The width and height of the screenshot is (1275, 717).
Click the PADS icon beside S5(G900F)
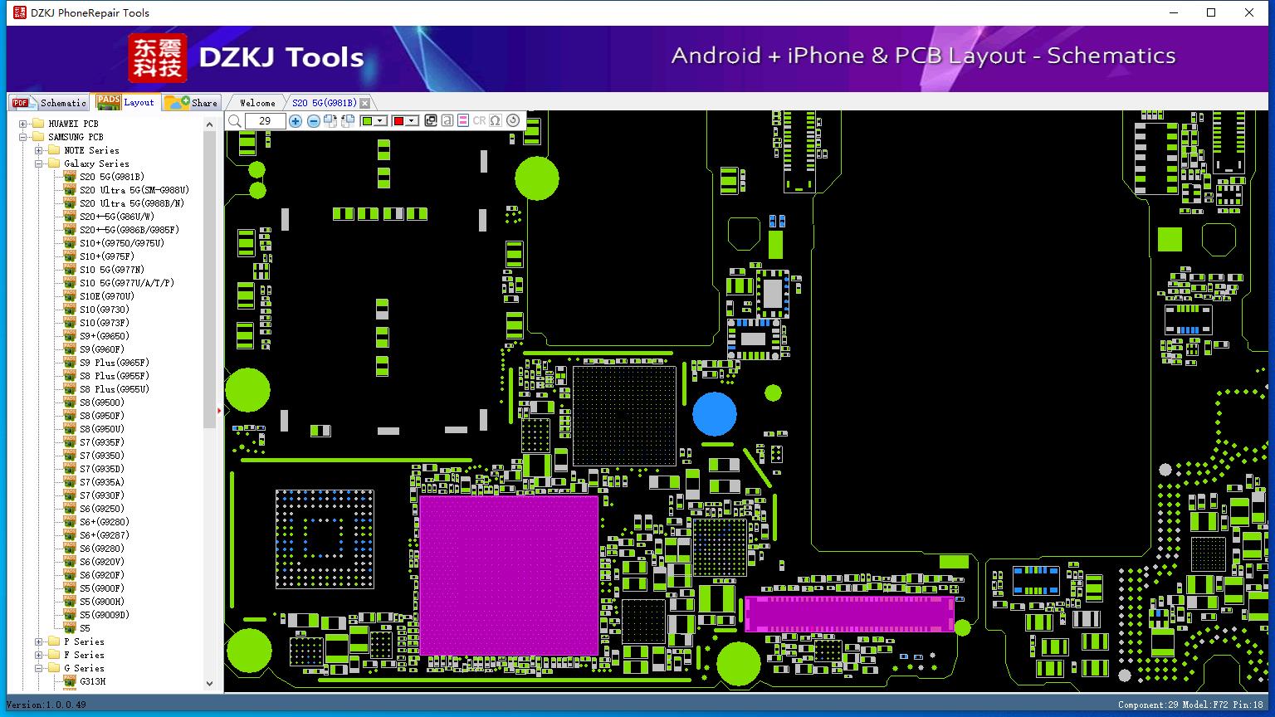(70, 588)
